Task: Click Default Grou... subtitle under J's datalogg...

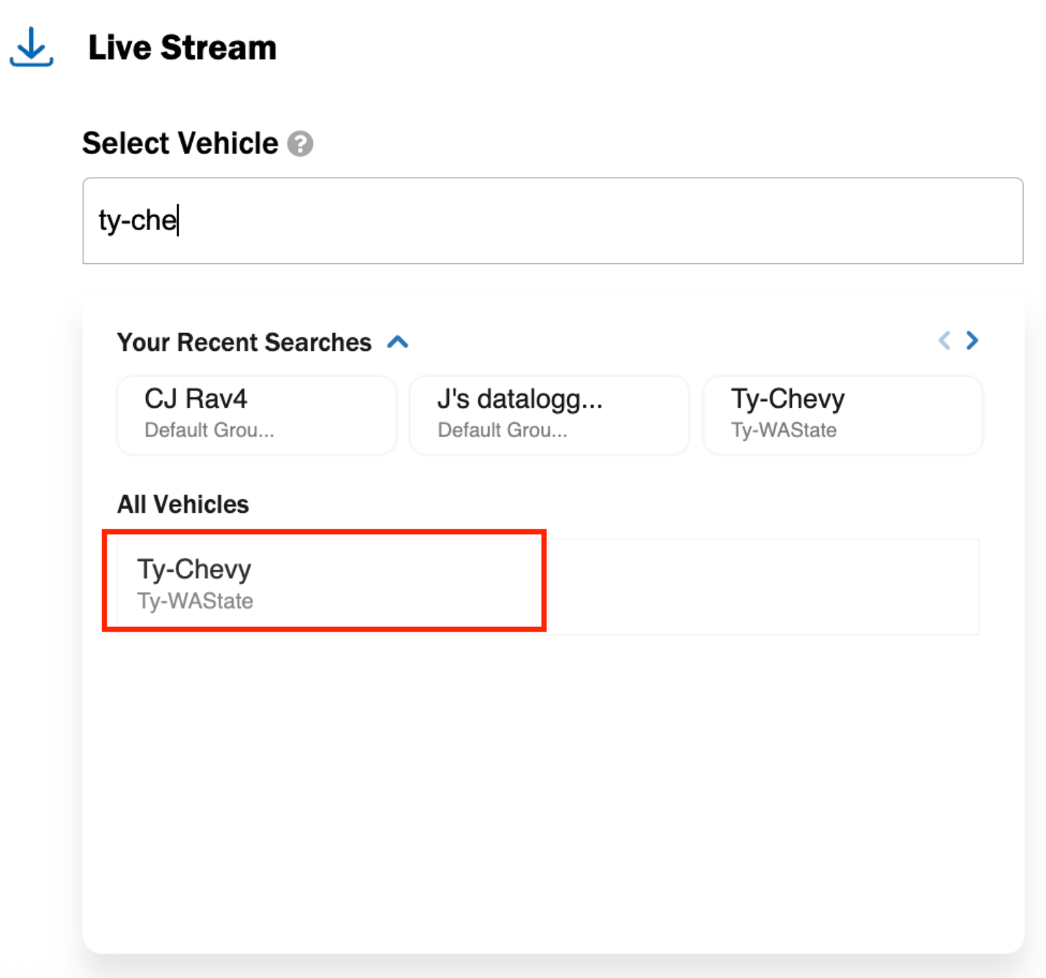Action: coord(502,430)
